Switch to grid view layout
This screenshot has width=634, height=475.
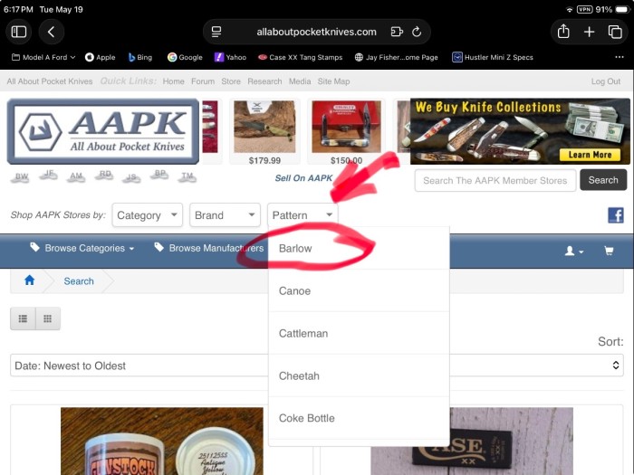[x=48, y=318]
